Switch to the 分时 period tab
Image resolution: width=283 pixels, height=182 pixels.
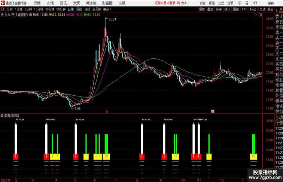[x=10, y=9]
